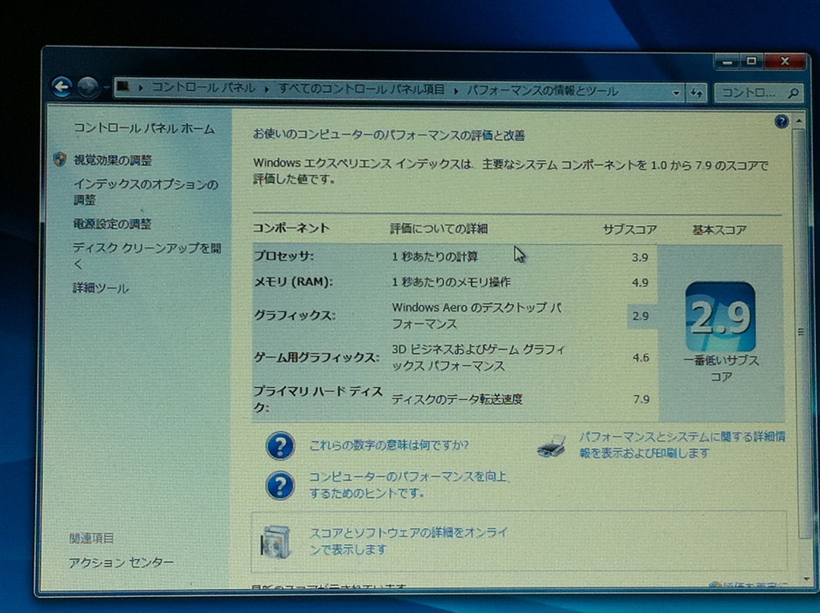Open スコアとソフトウェアの詳細をオンライン link

[409, 541]
